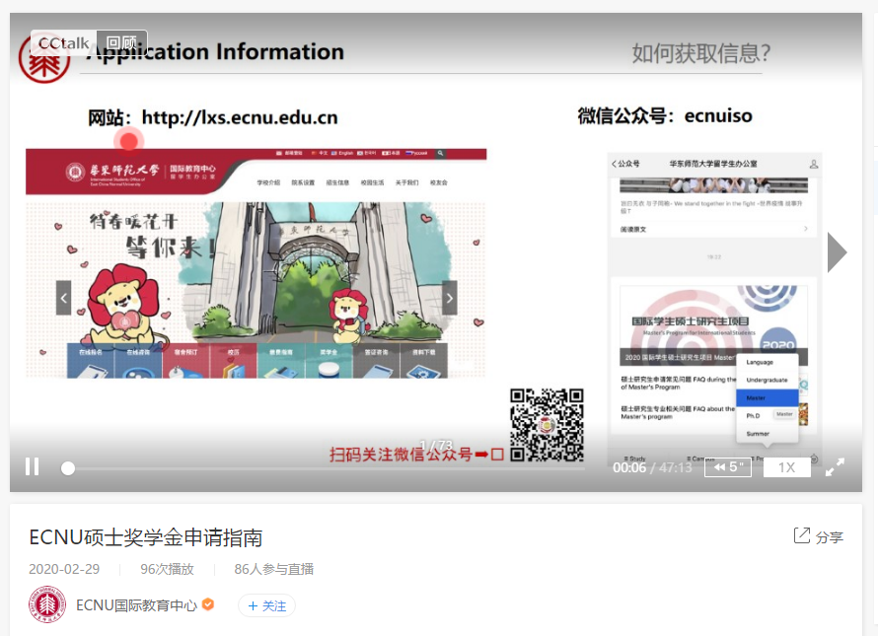
Task: Share this video via 分享
Action: point(819,536)
